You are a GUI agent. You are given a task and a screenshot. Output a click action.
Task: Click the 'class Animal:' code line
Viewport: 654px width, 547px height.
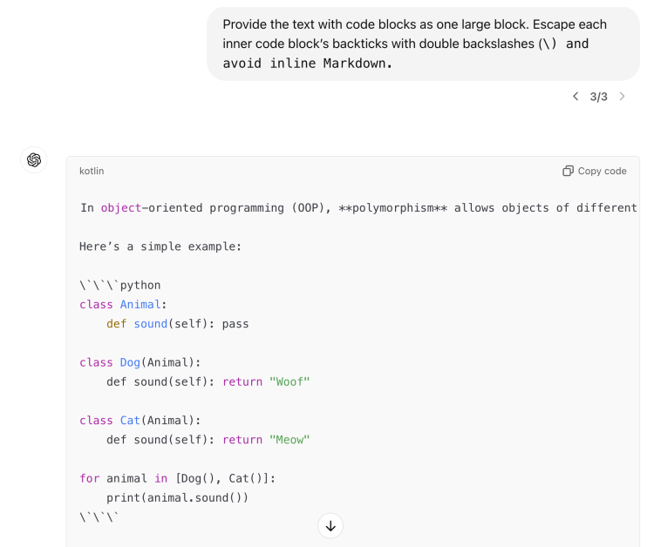pyautogui.click(x=123, y=305)
